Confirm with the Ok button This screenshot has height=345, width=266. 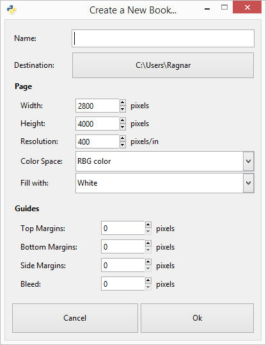click(197, 318)
